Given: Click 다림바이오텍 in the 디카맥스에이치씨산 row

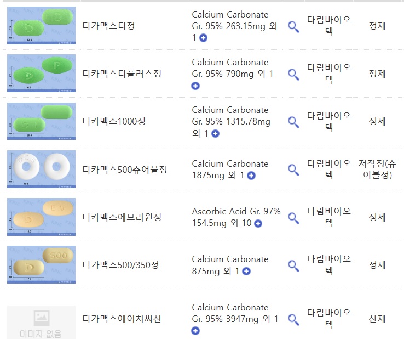Looking at the screenshot, I should click(329, 319).
